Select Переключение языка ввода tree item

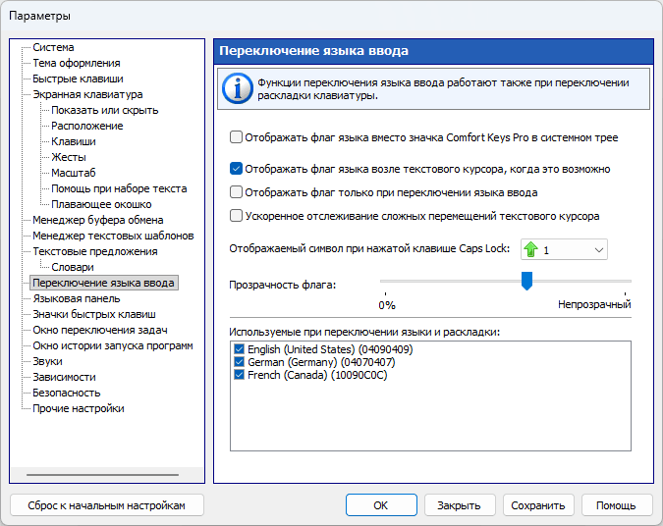point(103,283)
